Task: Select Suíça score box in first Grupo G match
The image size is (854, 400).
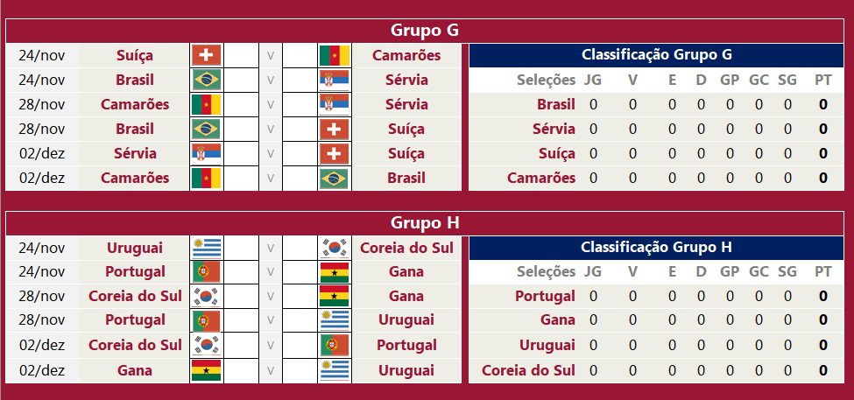Action: click(x=241, y=55)
